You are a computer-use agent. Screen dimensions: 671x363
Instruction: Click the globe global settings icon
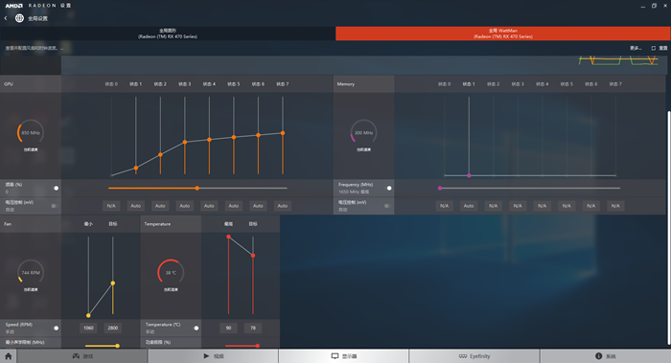coord(19,18)
